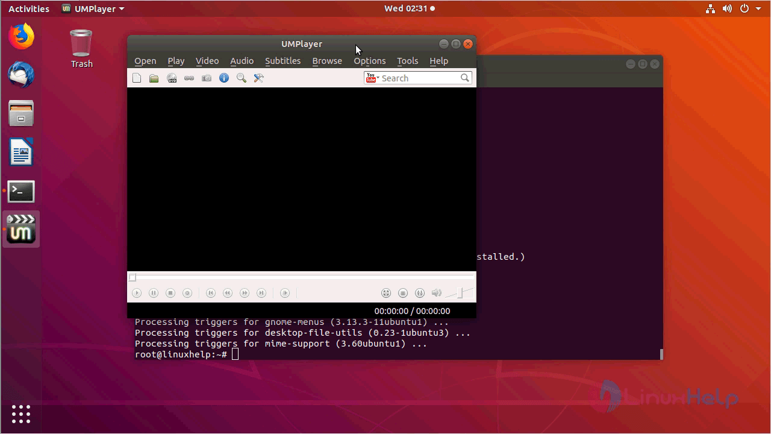Click the open file (blank page) toolbar icon
771x434 pixels.
click(137, 78)
